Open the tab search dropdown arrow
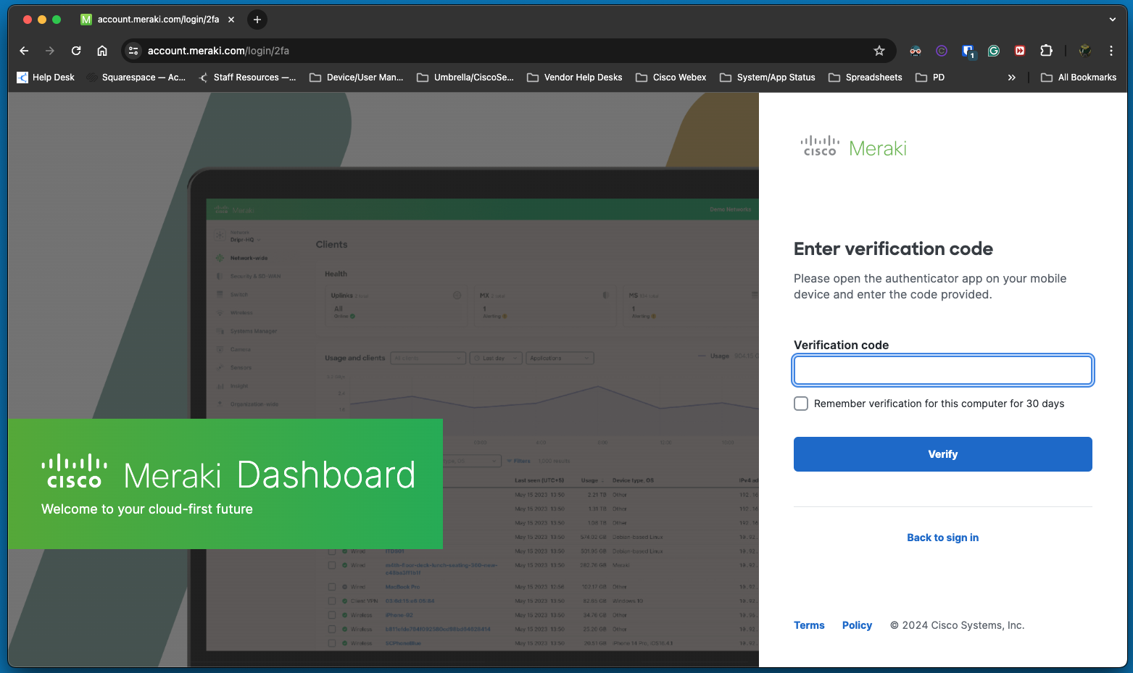 coord(1112,20)
